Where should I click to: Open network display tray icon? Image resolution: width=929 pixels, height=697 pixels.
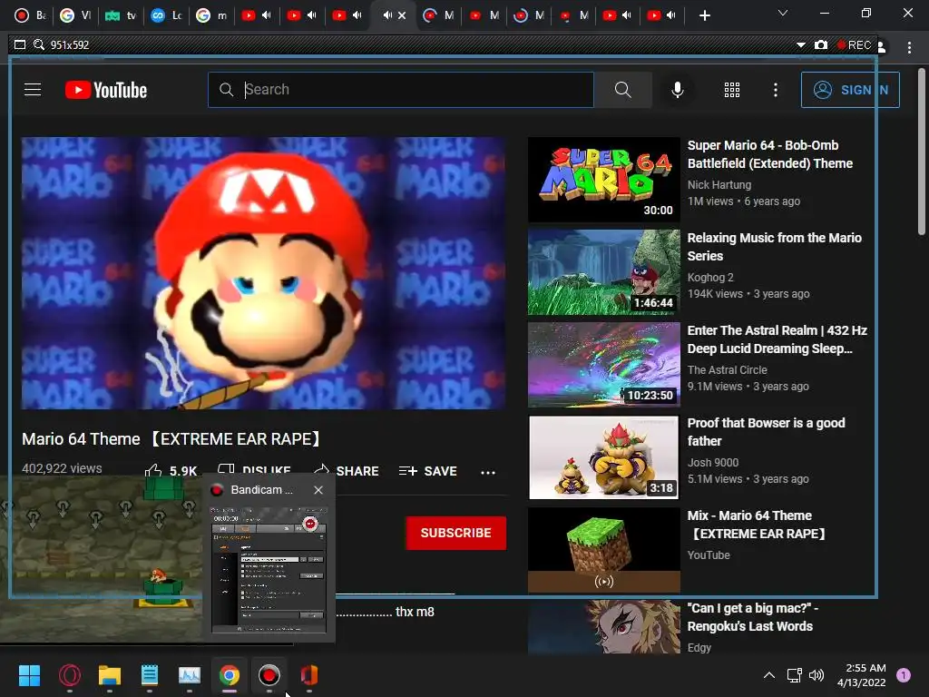[x=794, y=675]
